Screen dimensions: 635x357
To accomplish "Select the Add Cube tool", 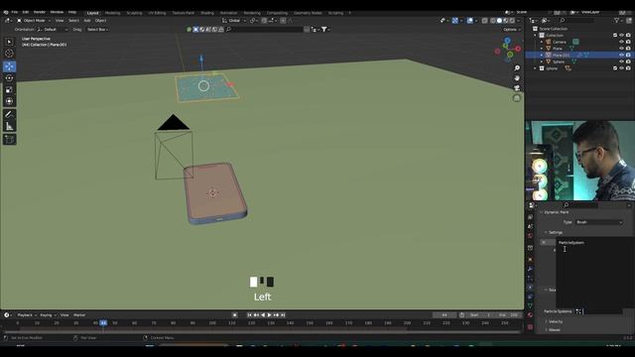I will click(9, 140).
